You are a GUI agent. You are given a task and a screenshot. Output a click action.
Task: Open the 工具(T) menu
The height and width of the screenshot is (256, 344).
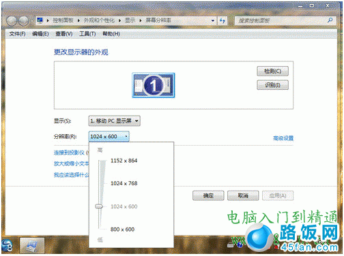[87, 34]
